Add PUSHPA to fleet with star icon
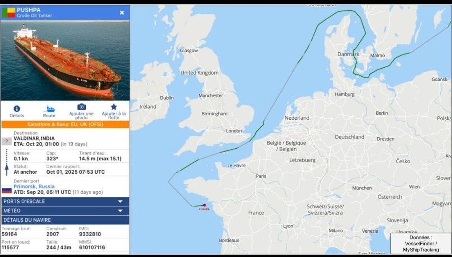The image size is (452, 257). [x=114, y=107]
